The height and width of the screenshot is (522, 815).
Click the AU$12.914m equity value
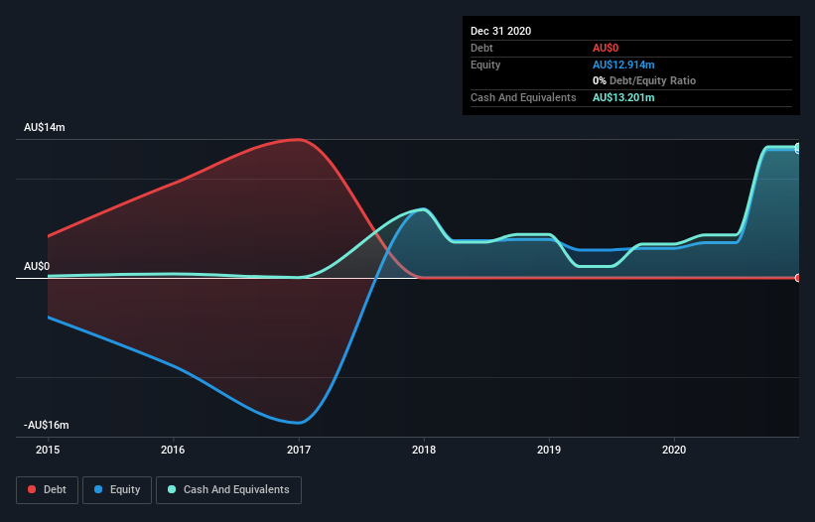[623, 65]
